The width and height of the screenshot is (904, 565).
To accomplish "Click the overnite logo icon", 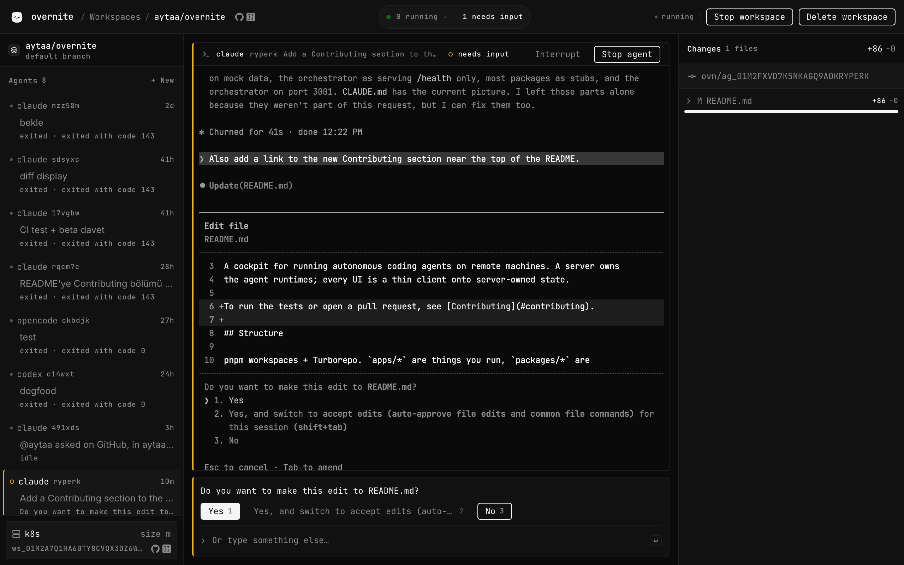I will click(17, 17).
